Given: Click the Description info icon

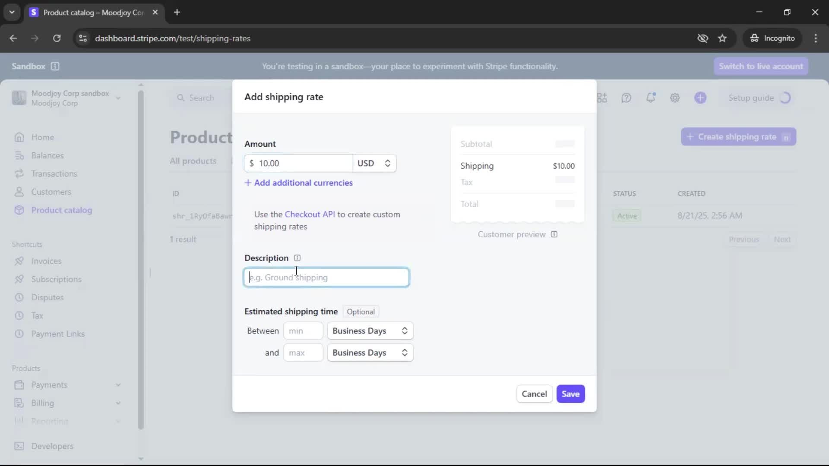Looking at the screenshot, I should (x=297, y=258).
